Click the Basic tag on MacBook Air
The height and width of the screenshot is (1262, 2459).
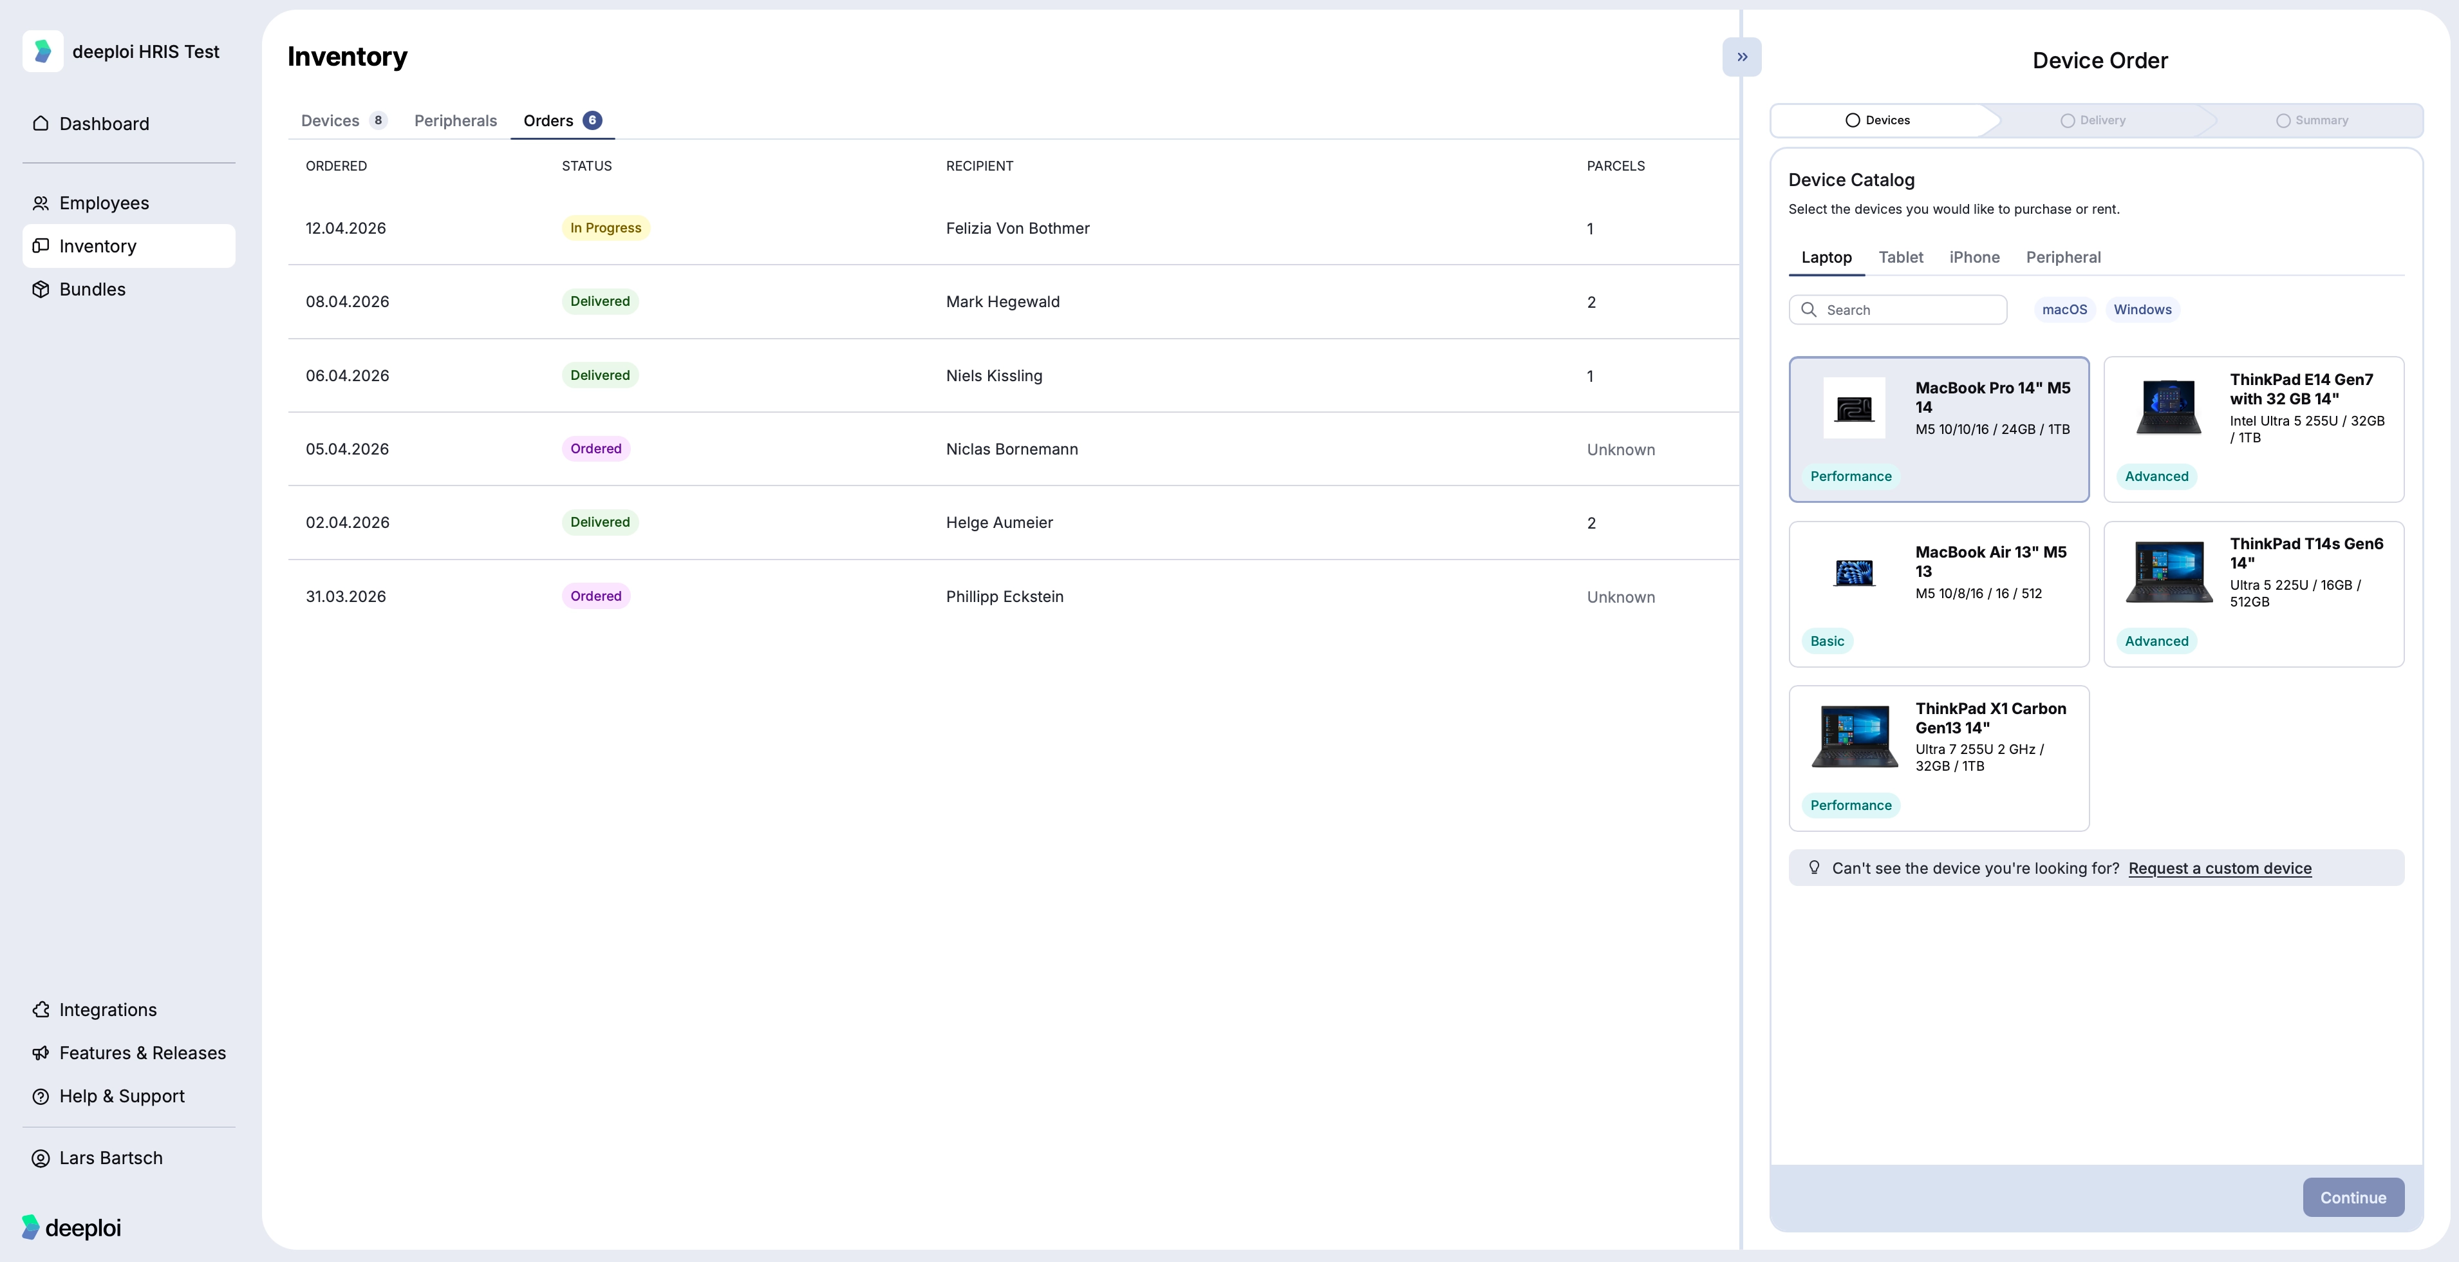(1826, 641)
